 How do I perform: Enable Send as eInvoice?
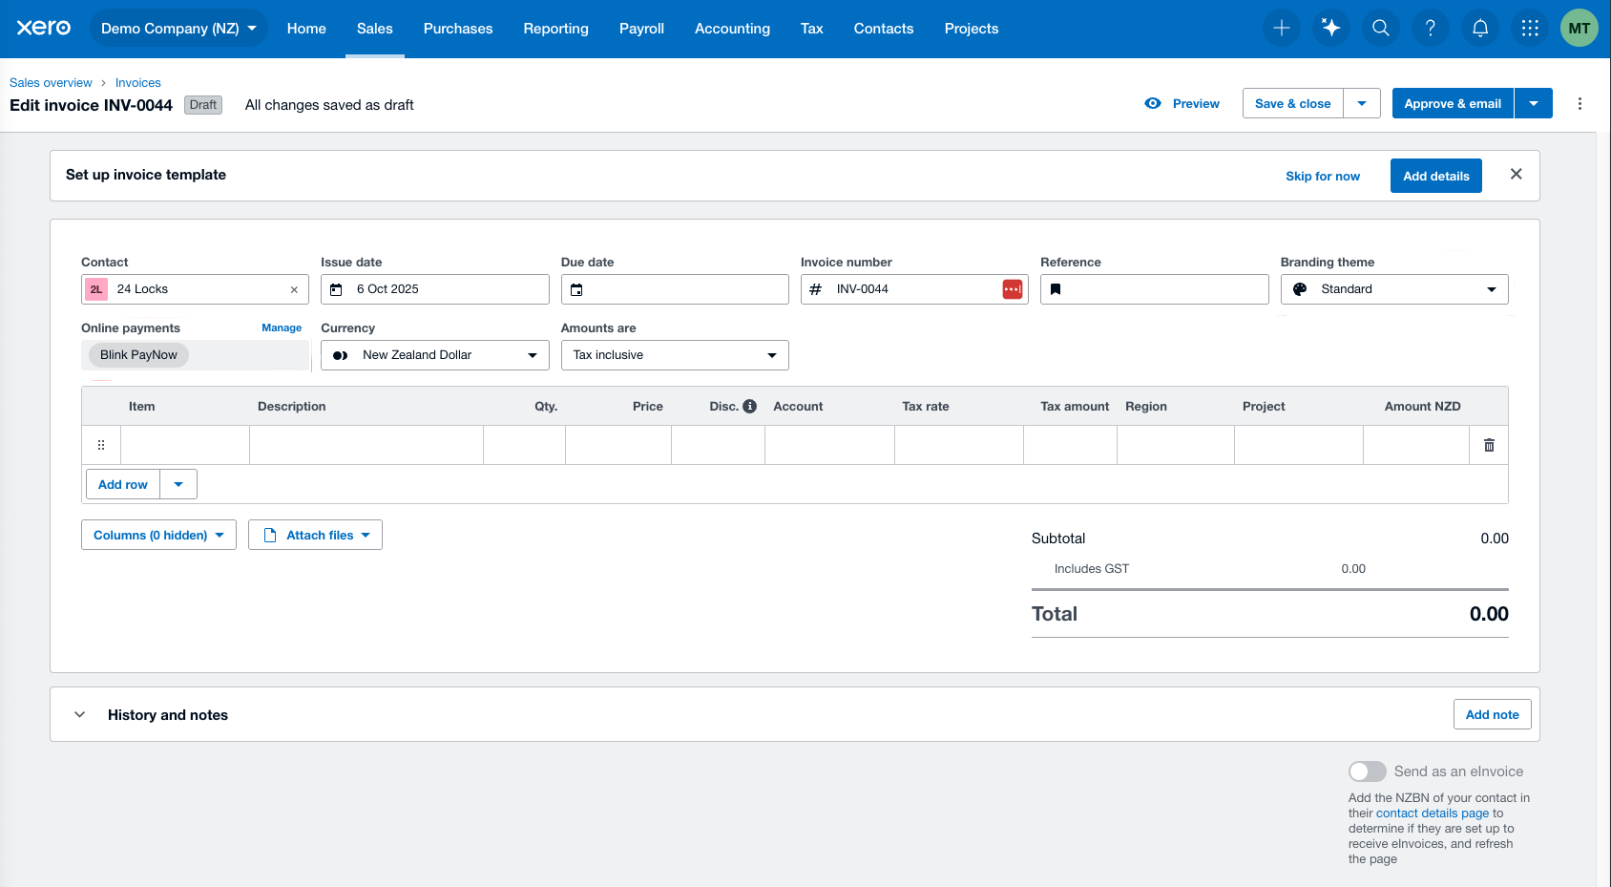coord(1367,771)
